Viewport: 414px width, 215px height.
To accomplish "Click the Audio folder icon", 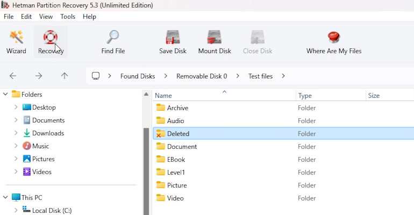I will coord(161,120).
